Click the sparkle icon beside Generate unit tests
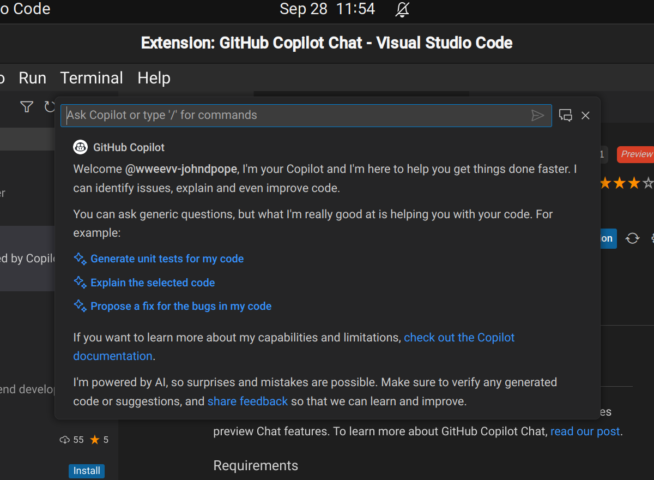 [x=80, y=259]
